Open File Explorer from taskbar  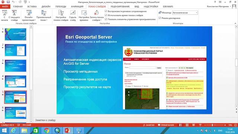tap(24, 131)
